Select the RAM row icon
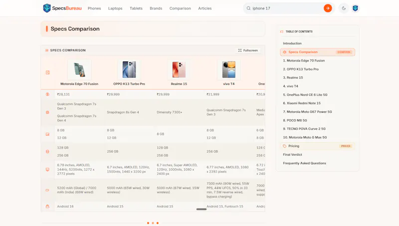Screen dimensions: 399x226 (47, 134)
